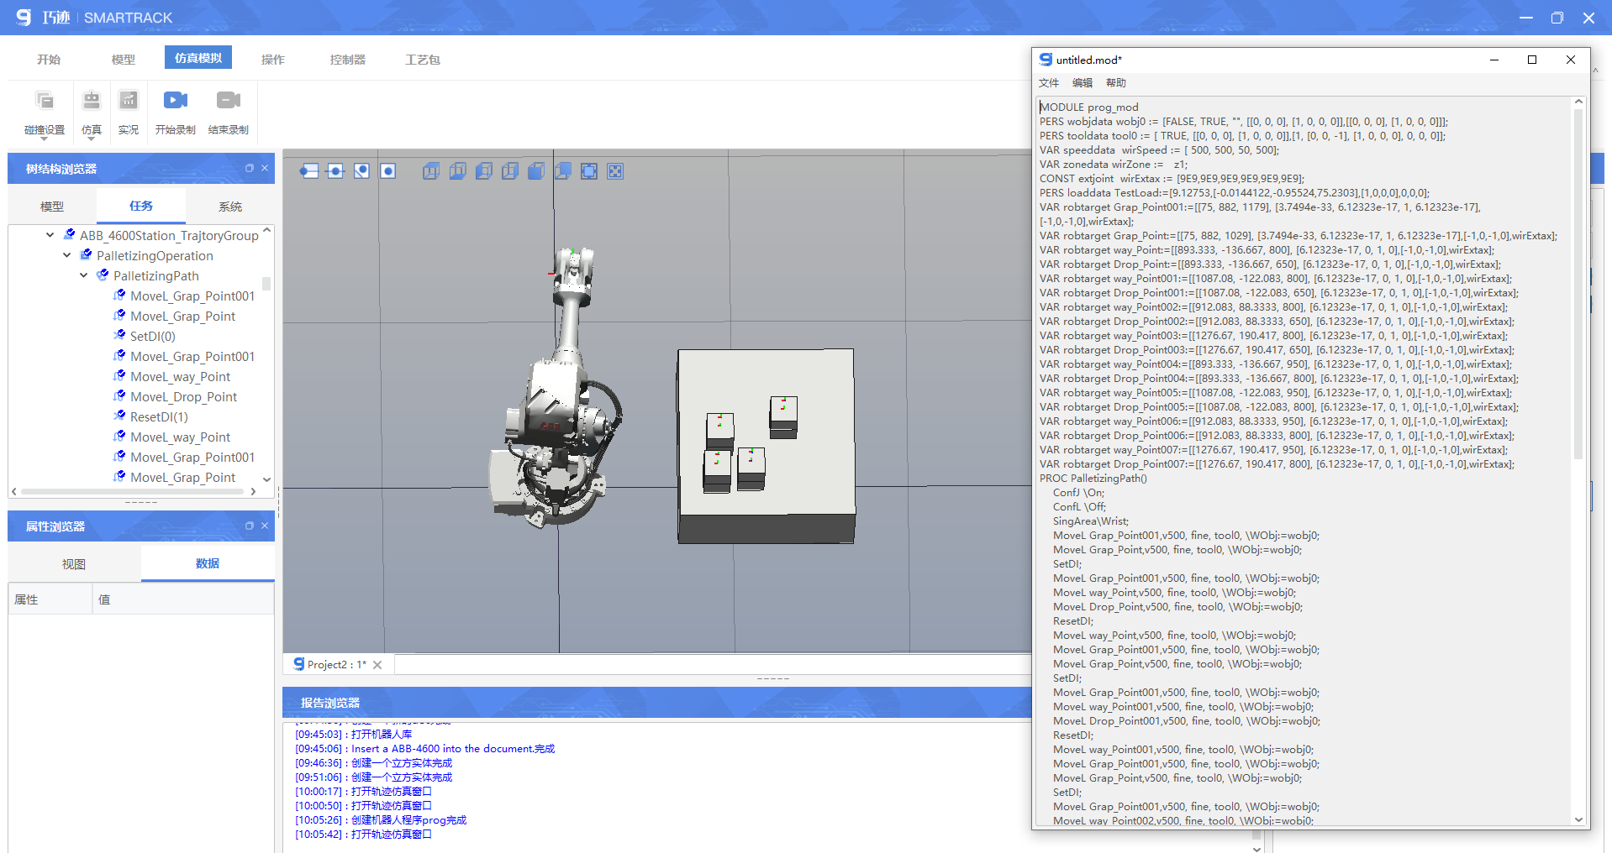Click the plain wireframe cube view icon

510,171
